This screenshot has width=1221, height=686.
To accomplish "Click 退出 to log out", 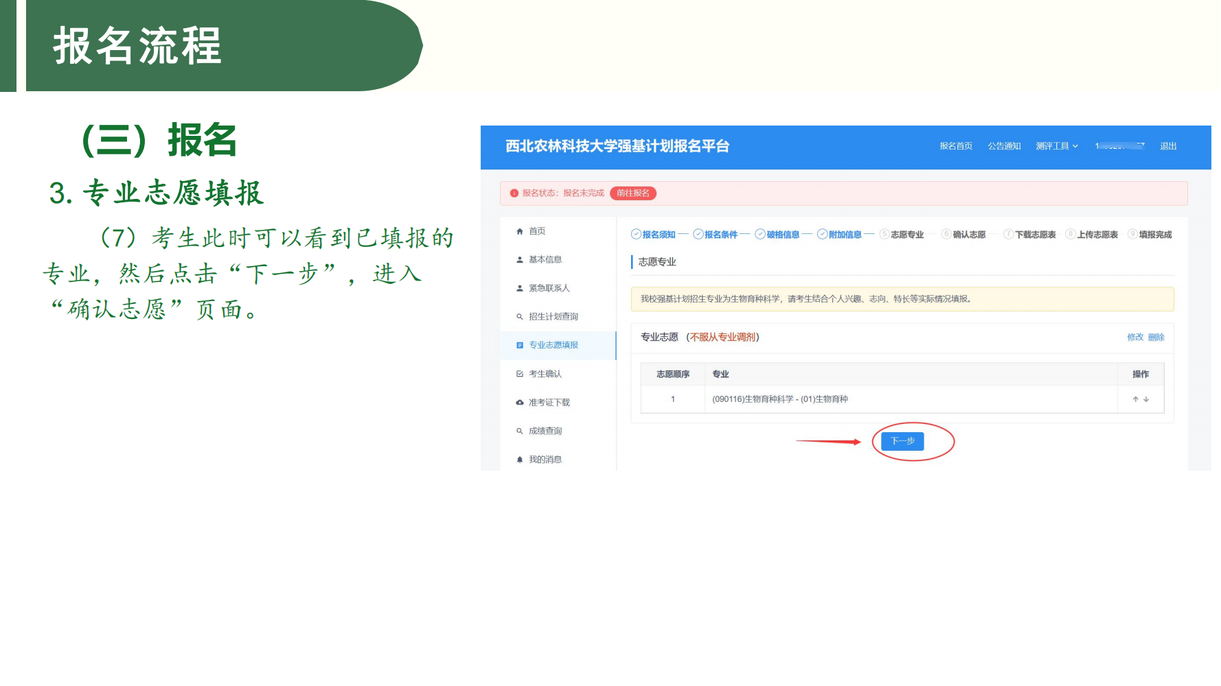I will [1168, 146].
